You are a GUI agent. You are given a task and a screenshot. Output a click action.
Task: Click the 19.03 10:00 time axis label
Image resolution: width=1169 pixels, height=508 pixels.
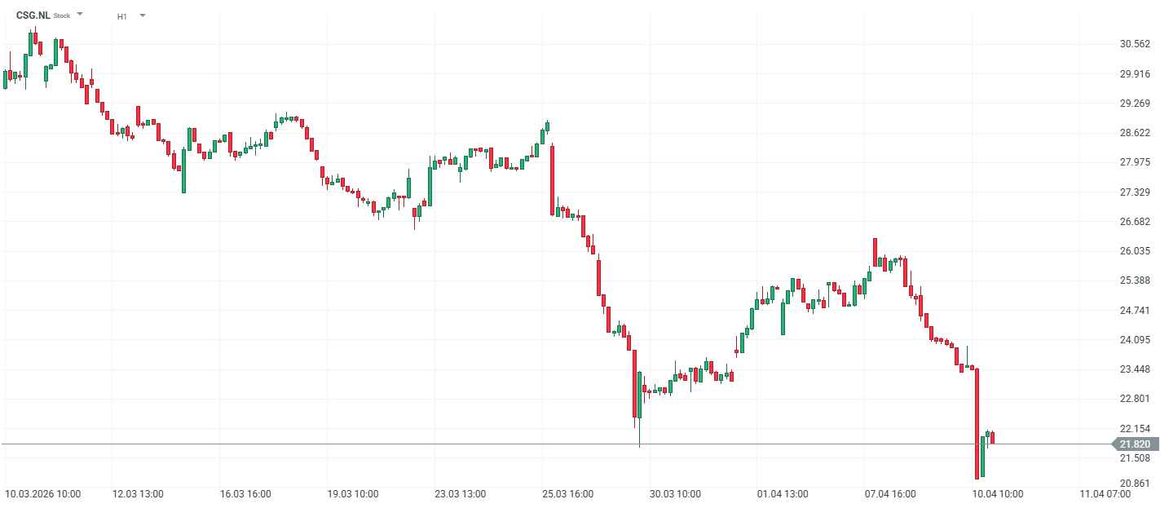(x=352, y=494)
